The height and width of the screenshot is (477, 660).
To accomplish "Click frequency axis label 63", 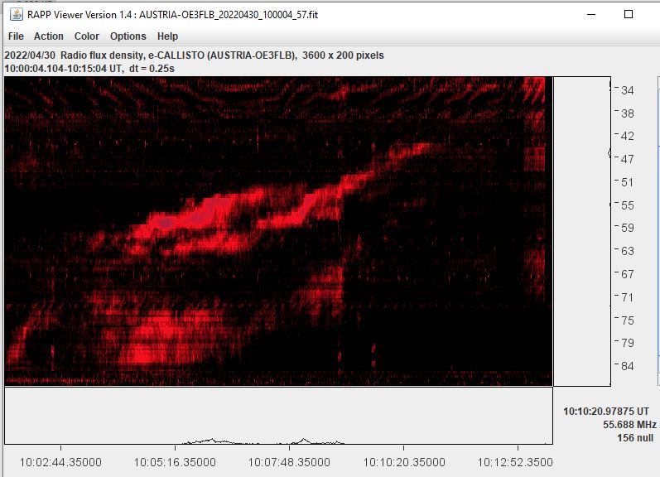I will tap(627, 252).
